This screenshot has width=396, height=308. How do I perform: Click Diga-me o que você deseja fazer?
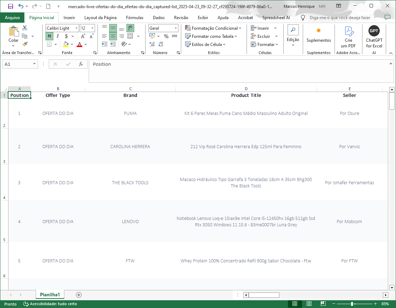coord(340,17)
